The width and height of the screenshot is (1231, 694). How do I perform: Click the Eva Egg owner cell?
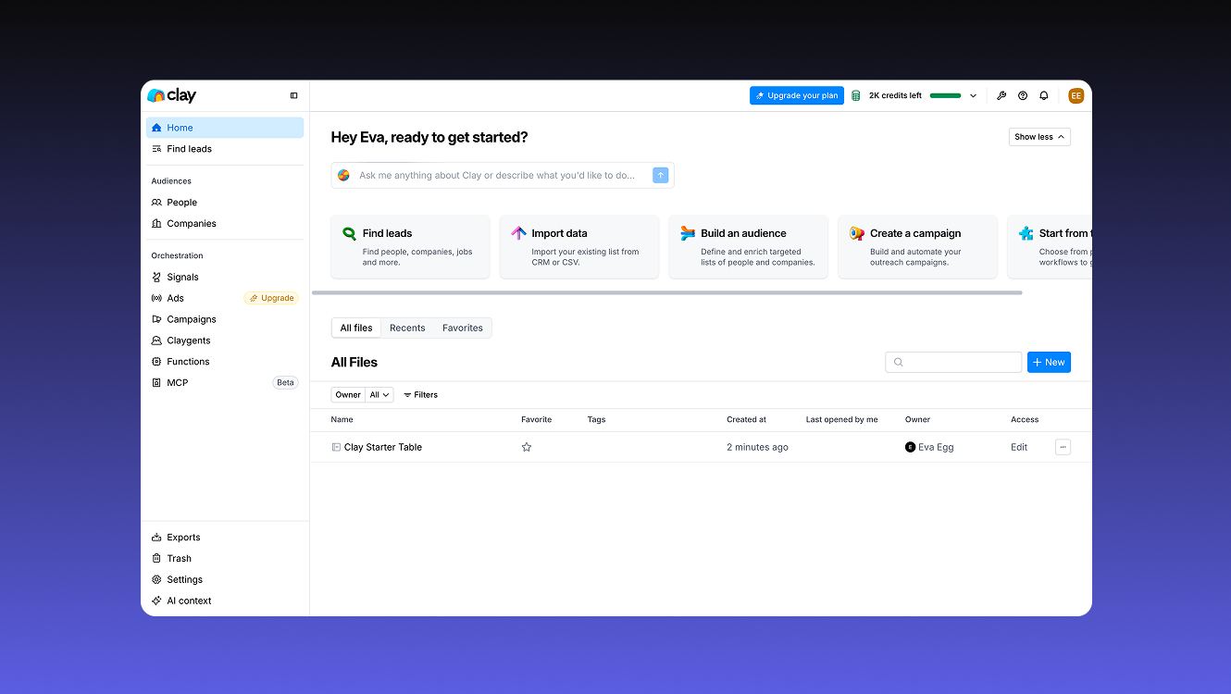[x=929, y=447]
